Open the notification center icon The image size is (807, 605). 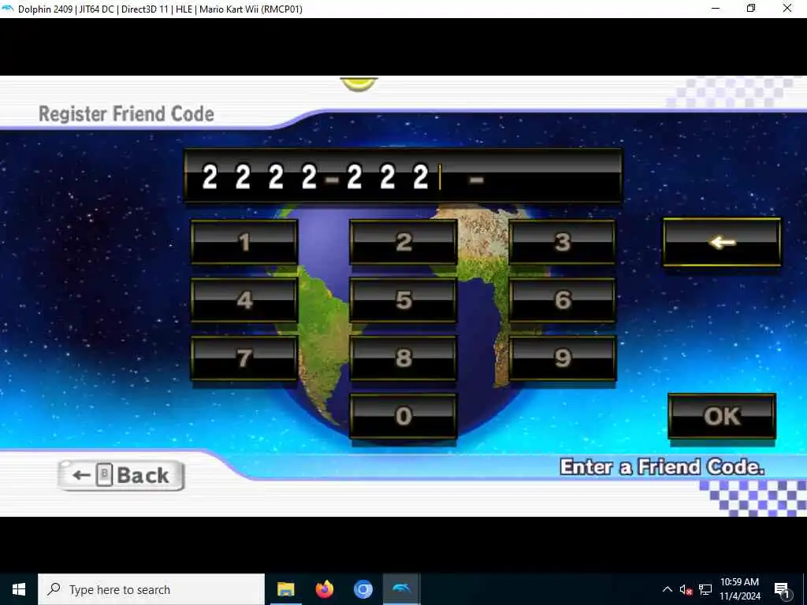(x=782, y=589)
